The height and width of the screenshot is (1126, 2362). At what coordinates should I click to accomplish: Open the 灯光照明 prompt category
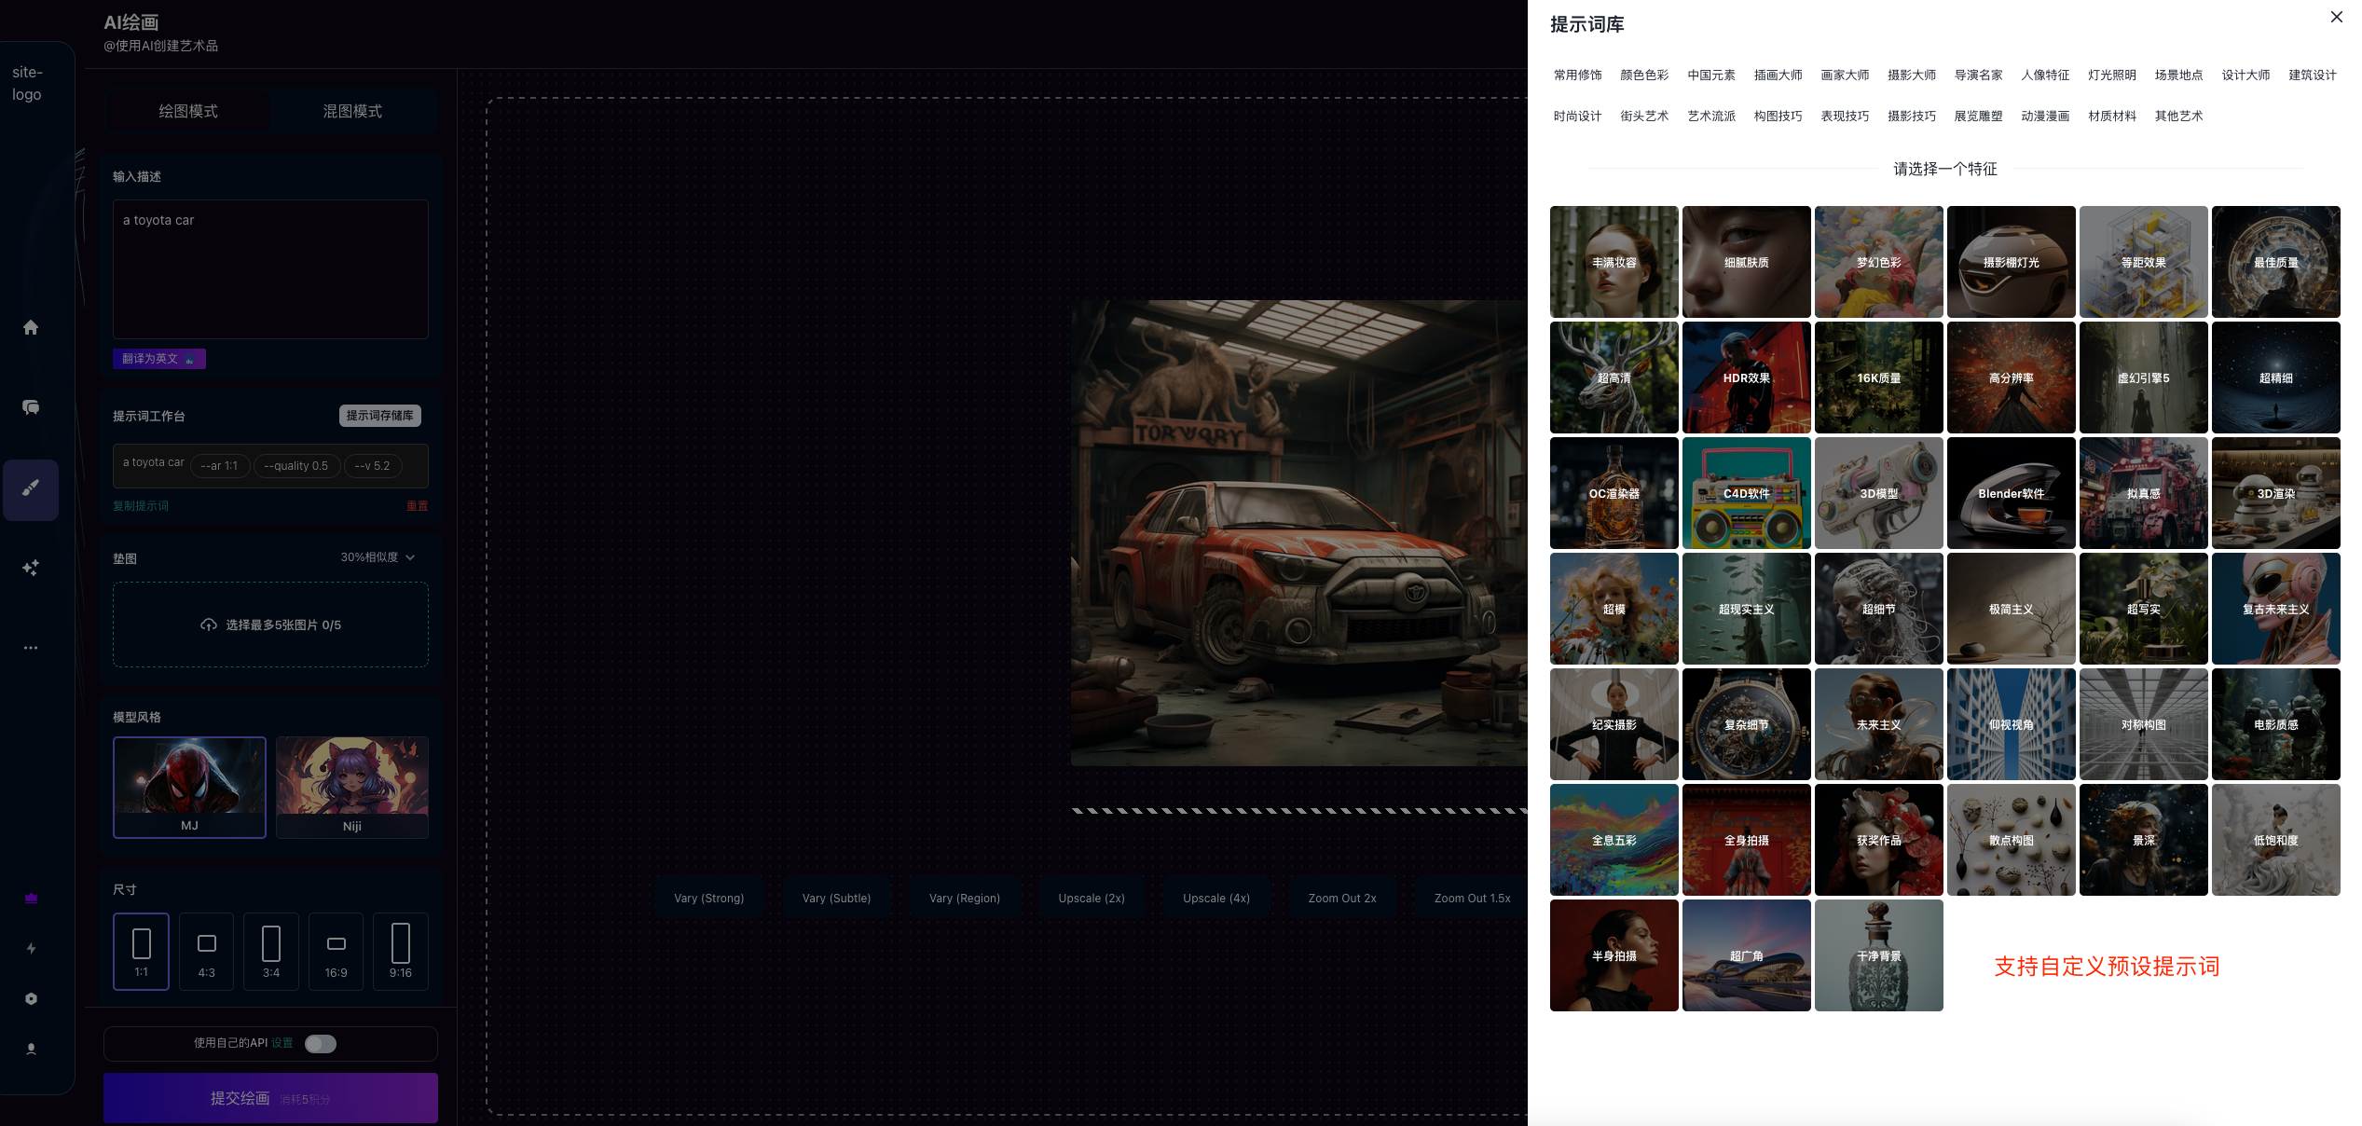coord(2111,76)
